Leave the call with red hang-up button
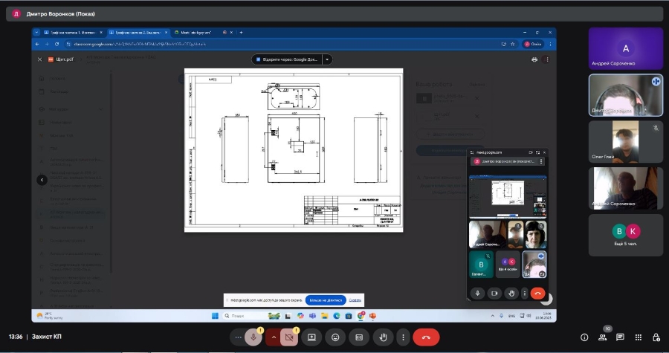Viewport: 669px width, 353px height. click(425, 337)
